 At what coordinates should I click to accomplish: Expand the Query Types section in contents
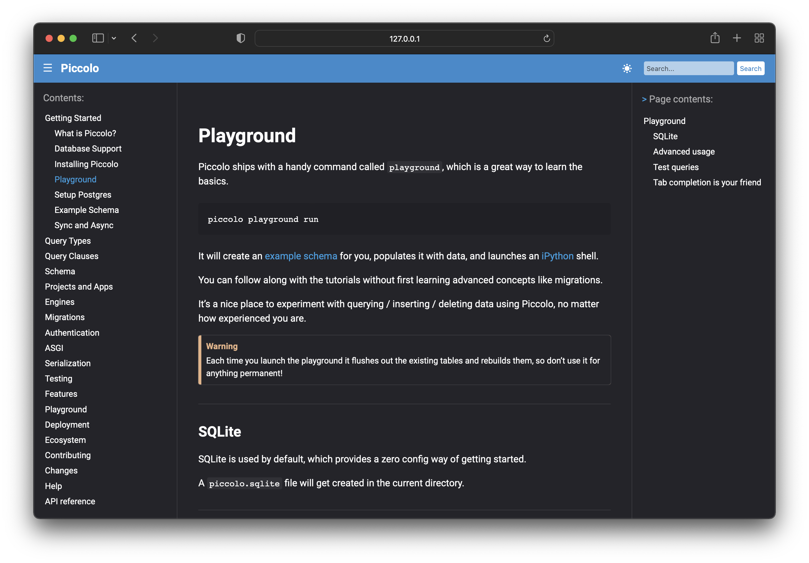(68, 241)
